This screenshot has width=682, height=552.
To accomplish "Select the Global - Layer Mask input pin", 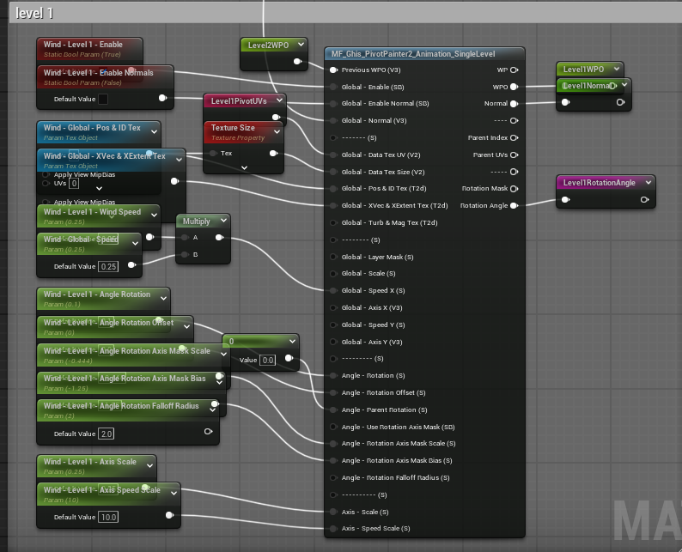I will [333, 257].
